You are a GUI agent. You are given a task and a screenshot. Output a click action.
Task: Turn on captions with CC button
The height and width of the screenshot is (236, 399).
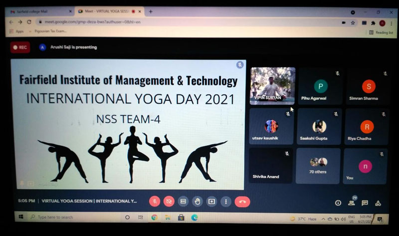tap(183, 202)
